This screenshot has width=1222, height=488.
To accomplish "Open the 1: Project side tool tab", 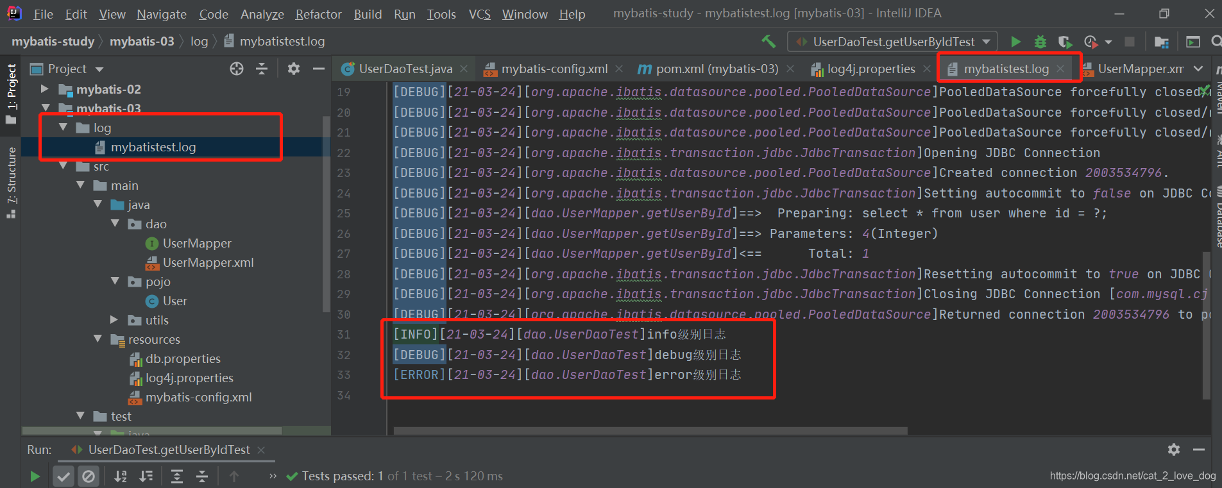I will (x=11, y=94).
